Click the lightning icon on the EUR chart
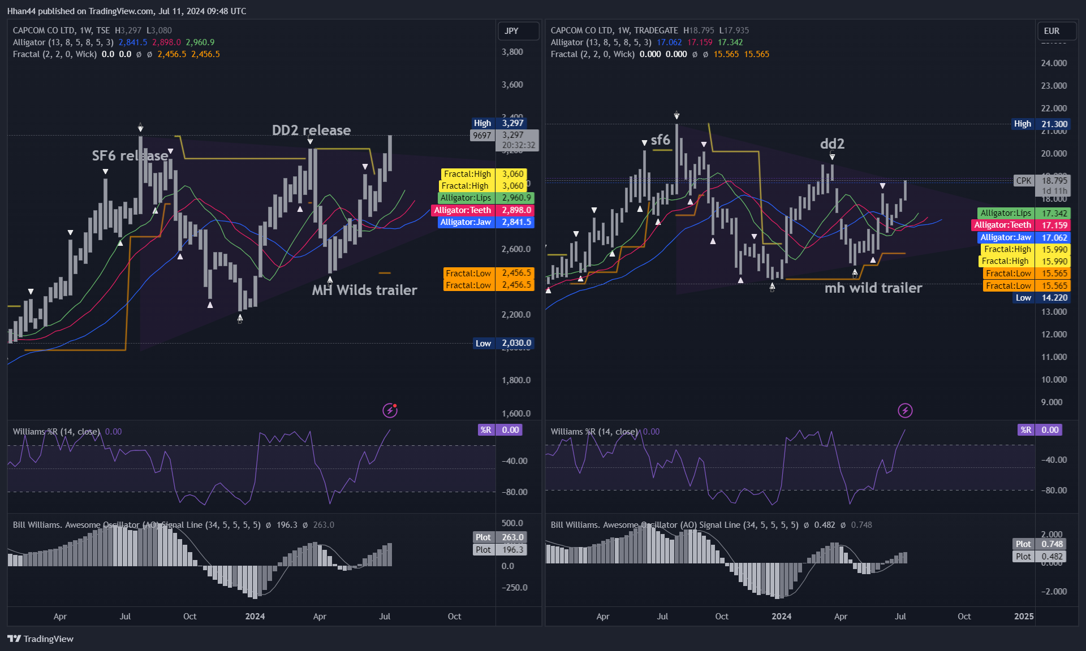Screen dimensions: 1086x651 905,410
